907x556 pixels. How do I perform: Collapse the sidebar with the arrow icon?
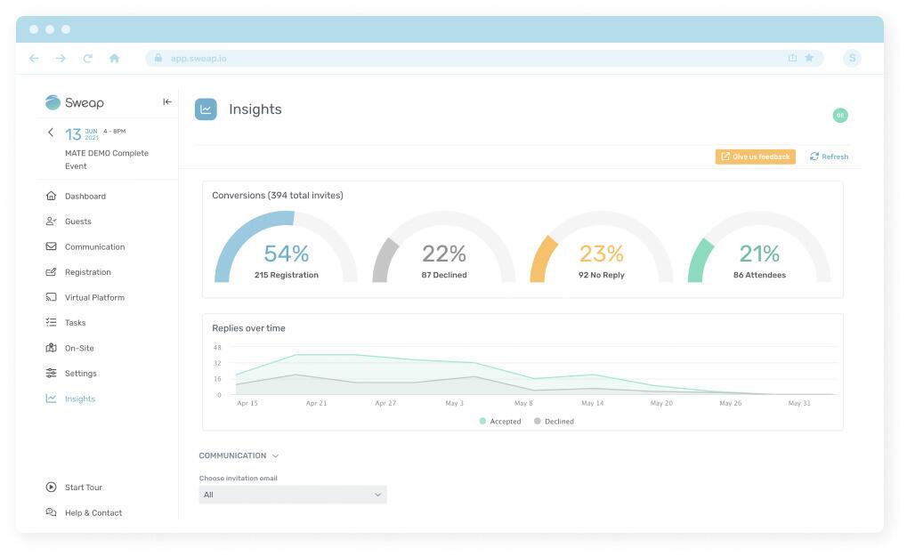coord(167,102)
